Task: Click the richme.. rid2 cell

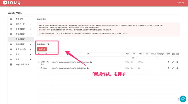Action: (140, 62)
